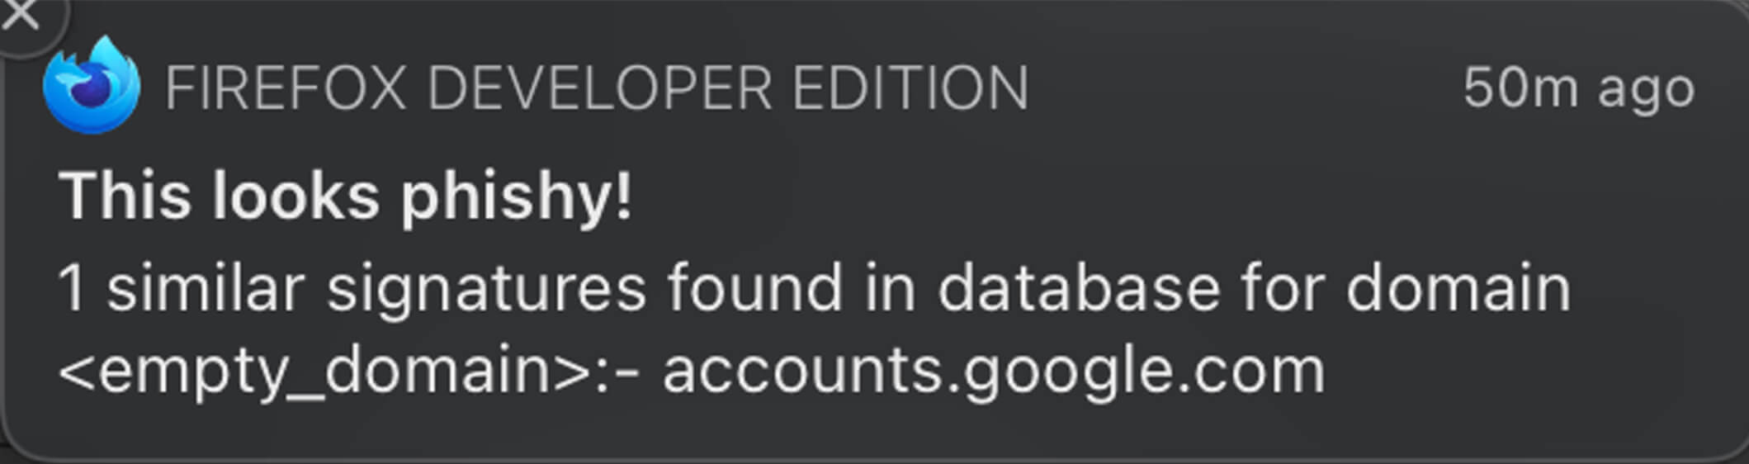This screenshot has width=1749, height=464.
Task: Open the "This looks phishy!" notification title
Action: [x=345, y=196]
